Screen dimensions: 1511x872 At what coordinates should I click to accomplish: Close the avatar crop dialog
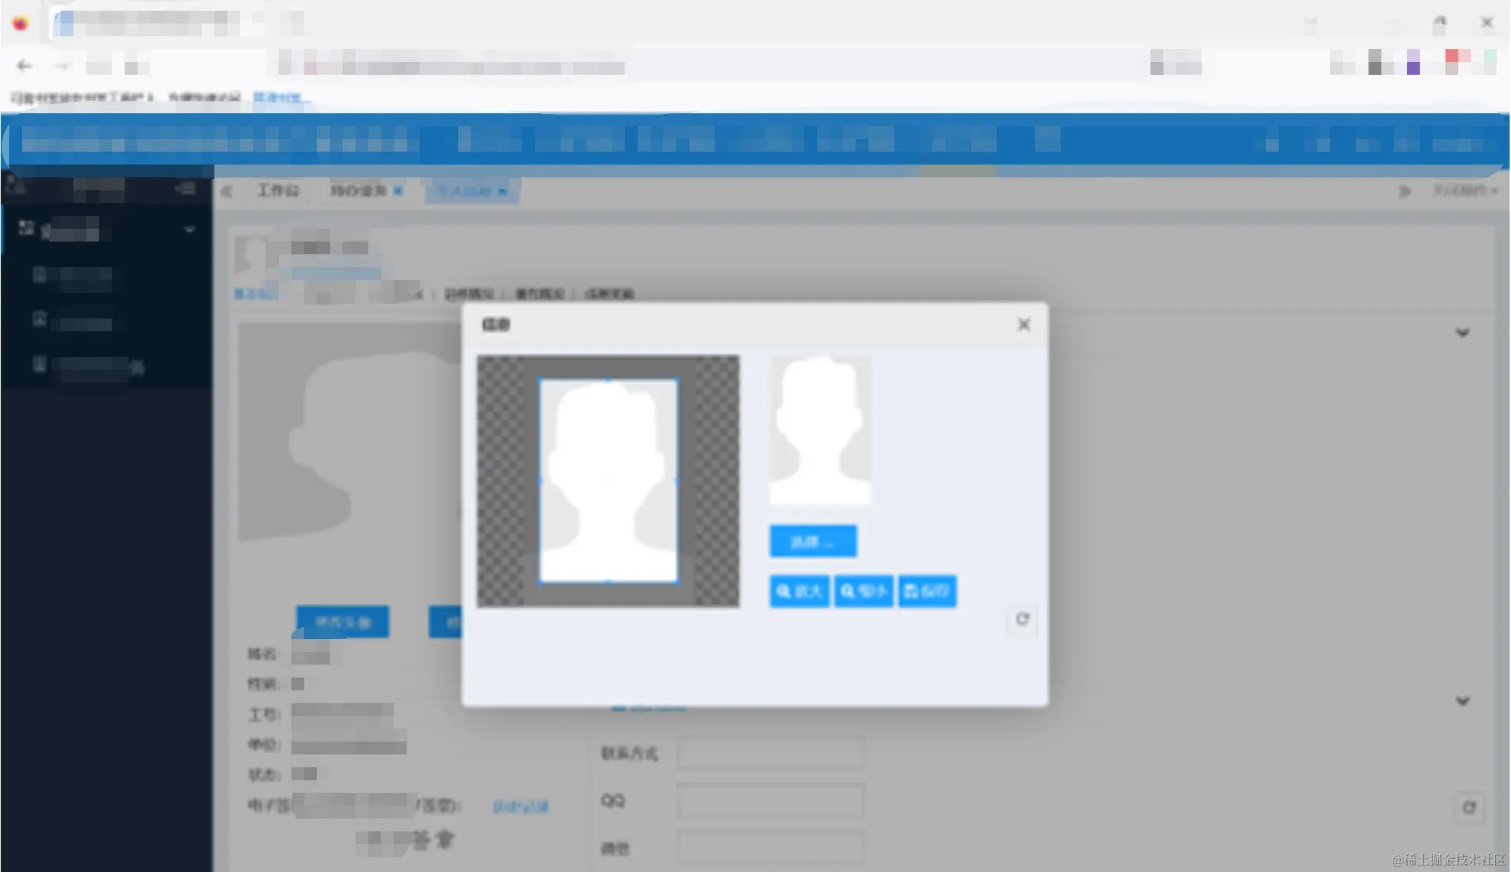(x=1024, y=325)
